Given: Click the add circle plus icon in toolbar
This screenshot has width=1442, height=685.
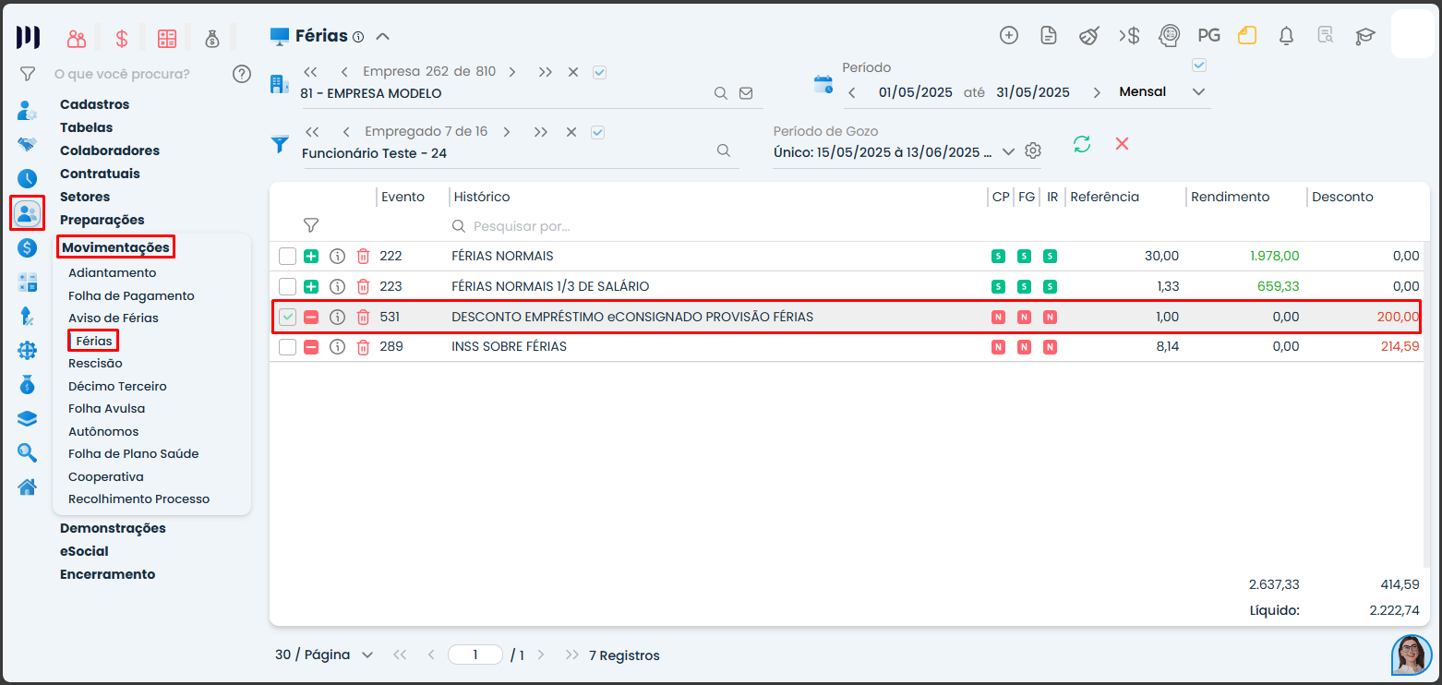Looking at the screenshot, I should click(1009, 36).
